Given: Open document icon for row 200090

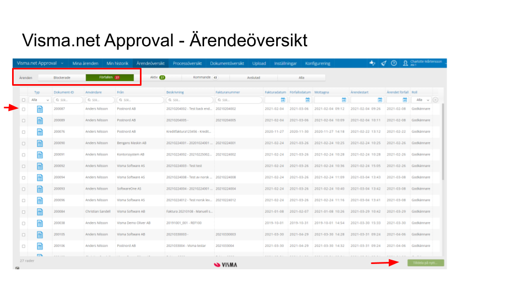Looking at the screenshot, I should (x=39, y=143).
